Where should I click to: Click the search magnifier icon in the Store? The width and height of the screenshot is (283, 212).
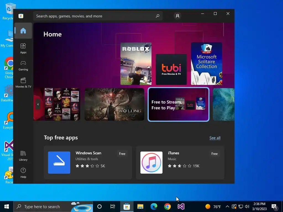point(157,16)
